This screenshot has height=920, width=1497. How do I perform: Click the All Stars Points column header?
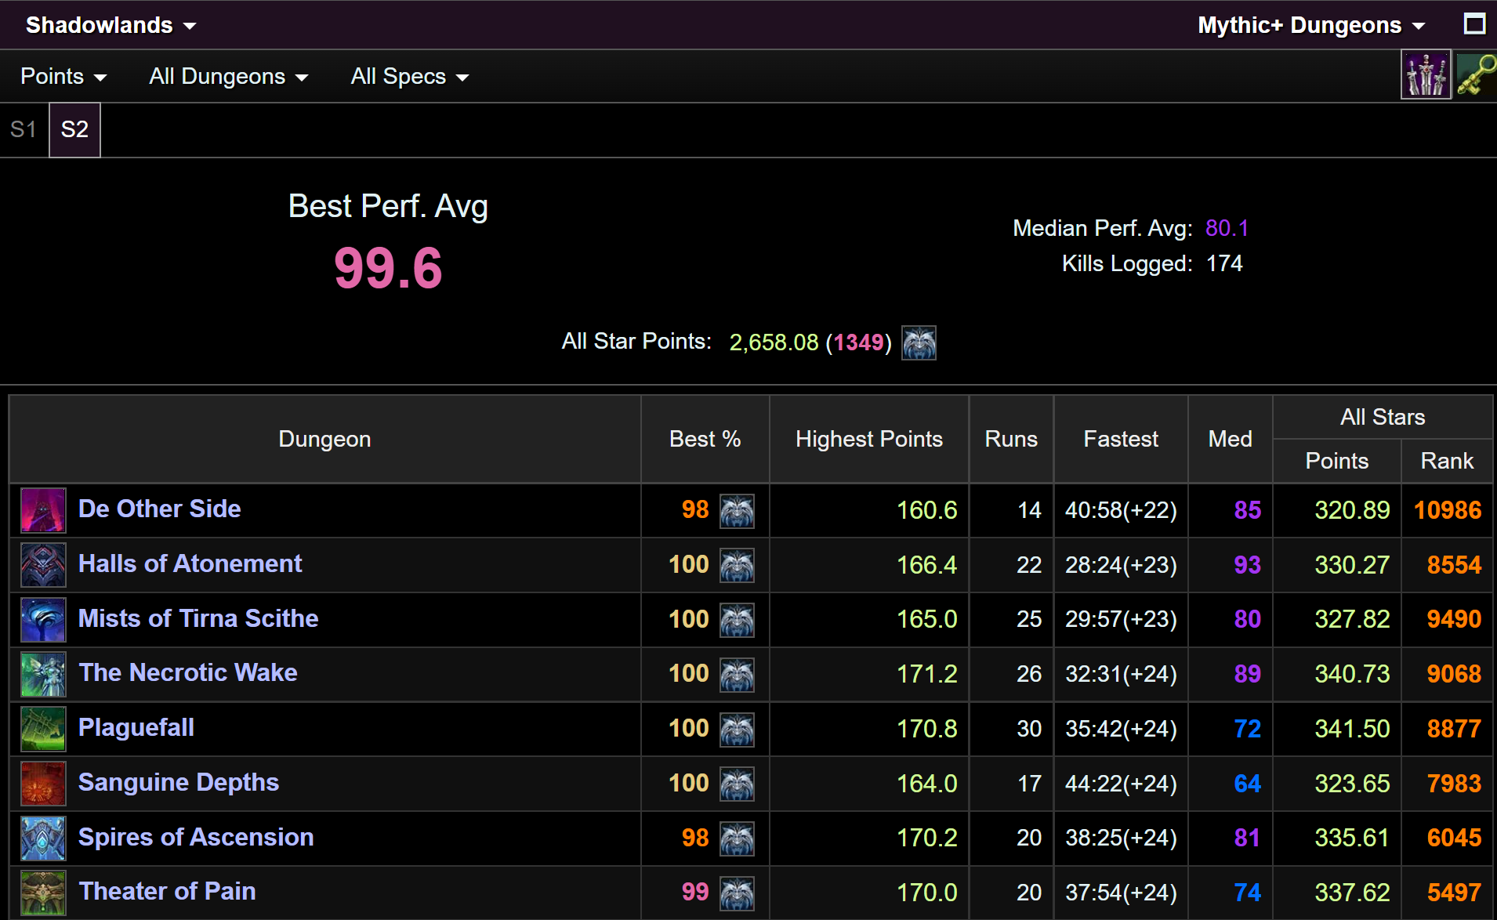pos(1337,461)
